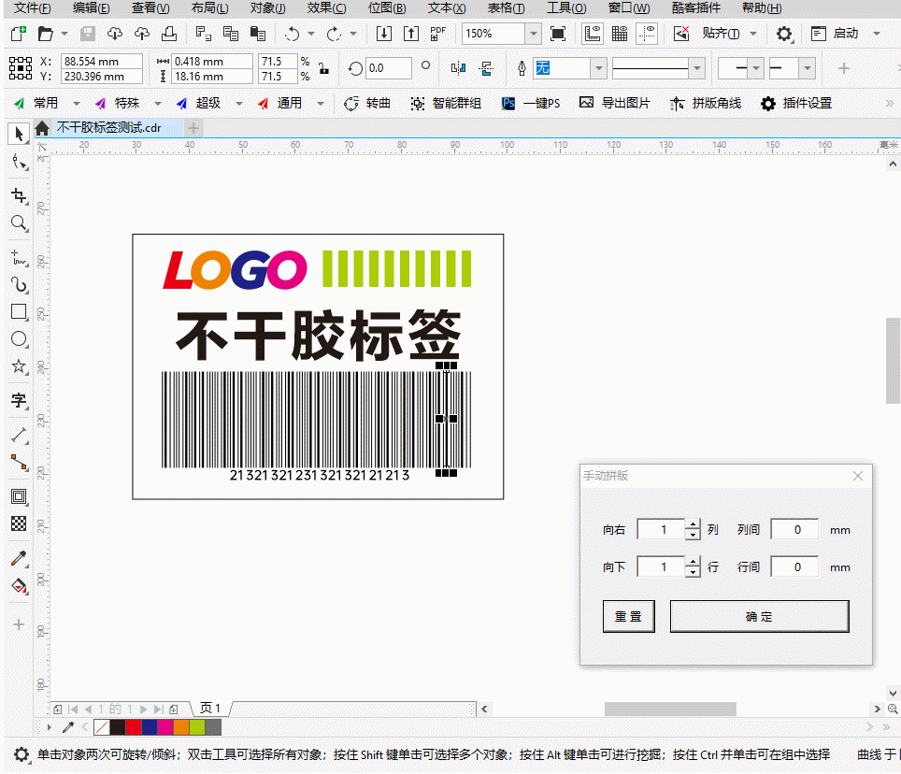The image size is (901, 774).
Task: Click the Import icon
Action: [383, 34]
